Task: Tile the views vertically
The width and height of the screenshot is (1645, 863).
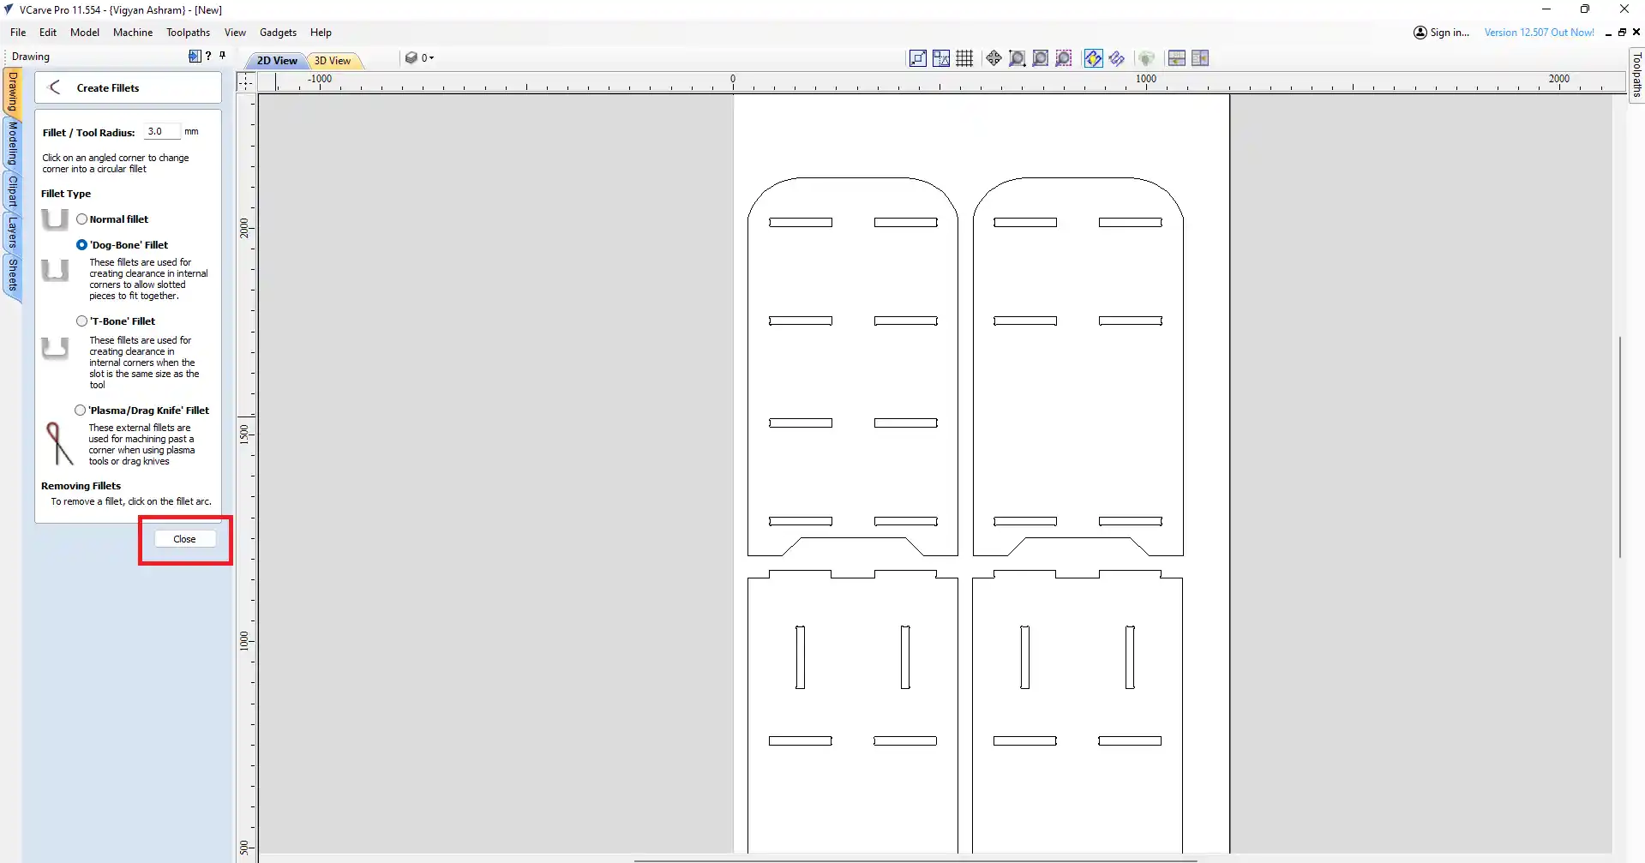Action: (1199, 58)
